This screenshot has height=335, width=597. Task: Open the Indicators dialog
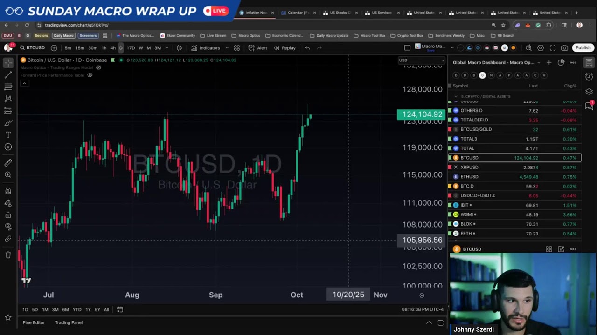point(205,48)
